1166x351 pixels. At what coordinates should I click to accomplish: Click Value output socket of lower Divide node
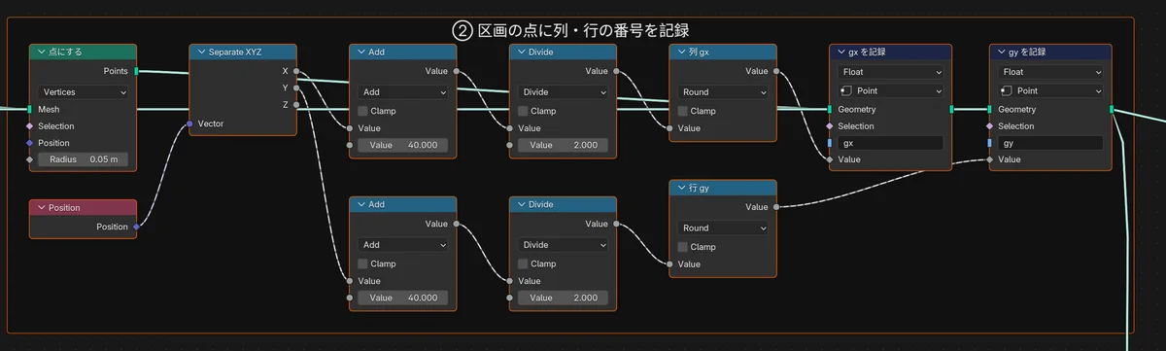coord(617,224)
